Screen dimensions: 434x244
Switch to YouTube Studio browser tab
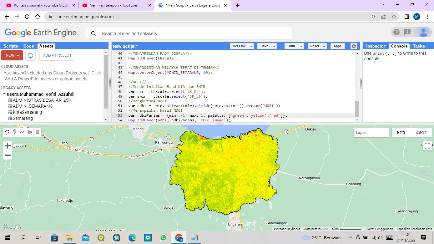40,5
